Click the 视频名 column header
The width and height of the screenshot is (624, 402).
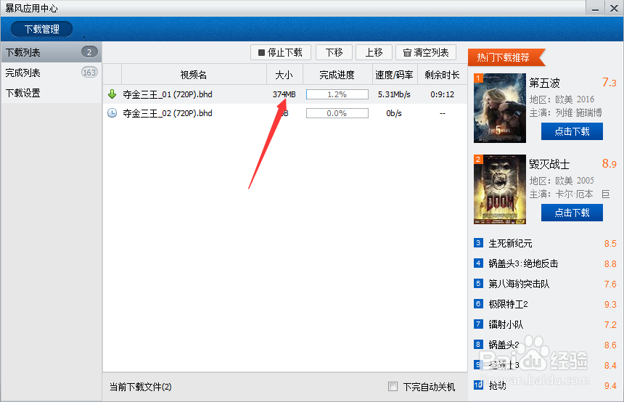tap(194, 75)
